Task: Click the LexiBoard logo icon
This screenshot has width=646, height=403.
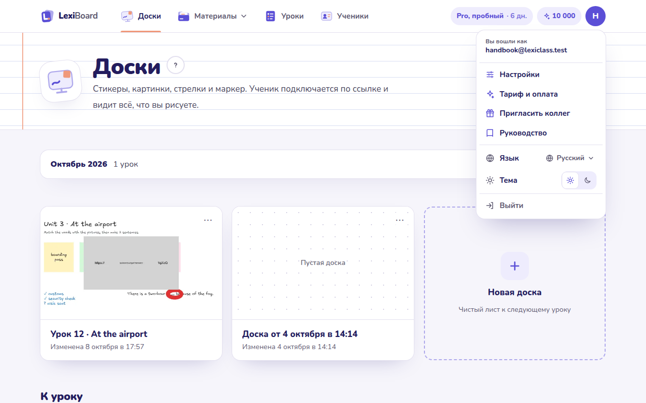Action: (x=47, y=16)
